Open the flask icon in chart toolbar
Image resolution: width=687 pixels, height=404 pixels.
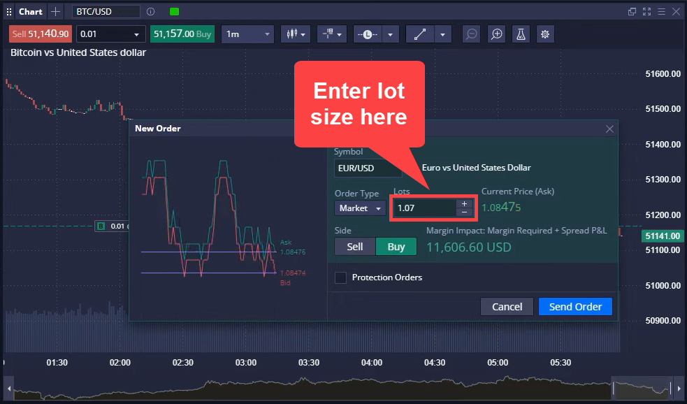520,34
